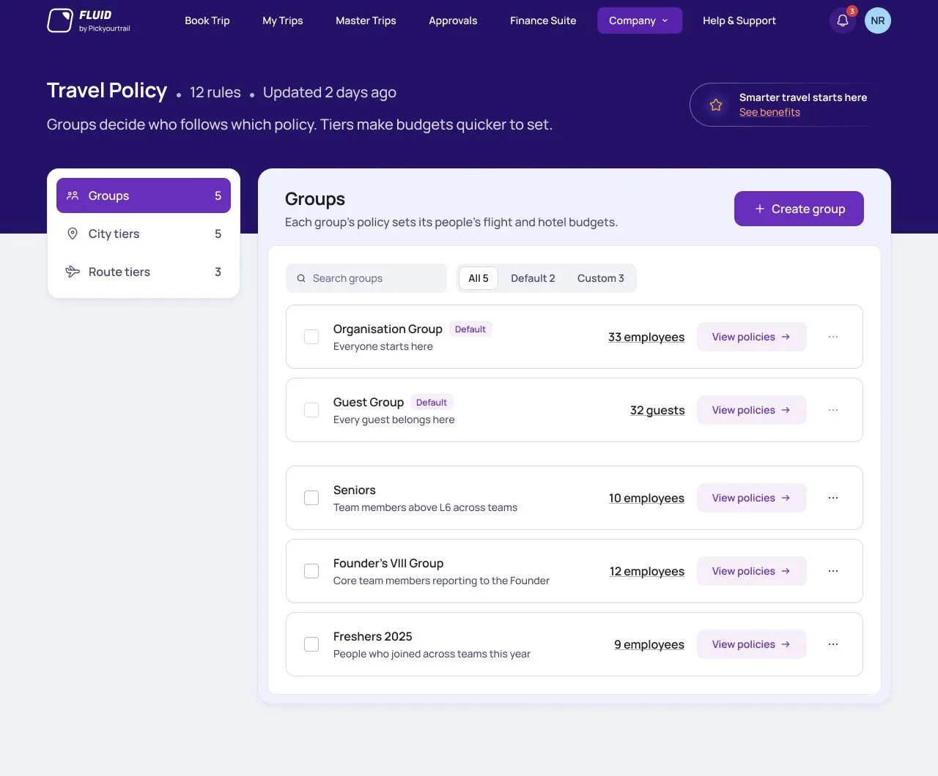Switch to the Custom 3 filter tab
Screen dimensions: 938x776
coord(601,278)
